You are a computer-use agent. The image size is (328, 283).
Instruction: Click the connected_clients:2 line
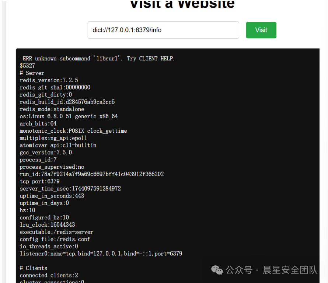point(49,275)
